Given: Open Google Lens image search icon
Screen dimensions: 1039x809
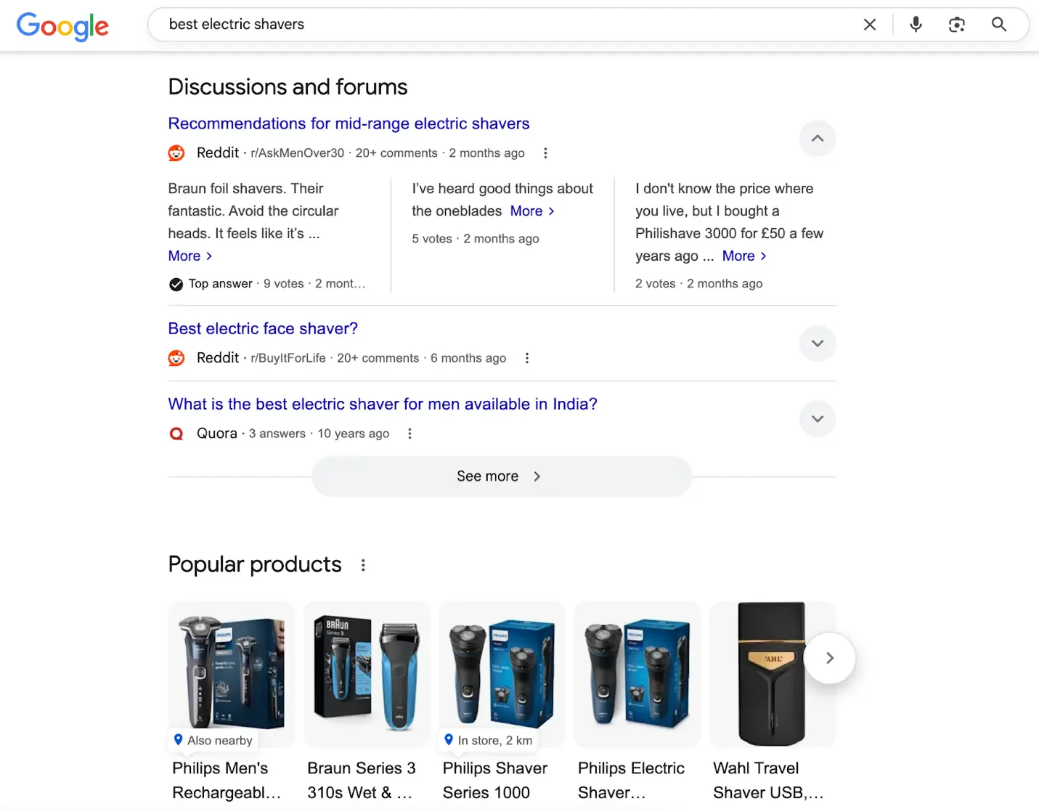Looking at the screenshot, I should [x=957, y=25].
